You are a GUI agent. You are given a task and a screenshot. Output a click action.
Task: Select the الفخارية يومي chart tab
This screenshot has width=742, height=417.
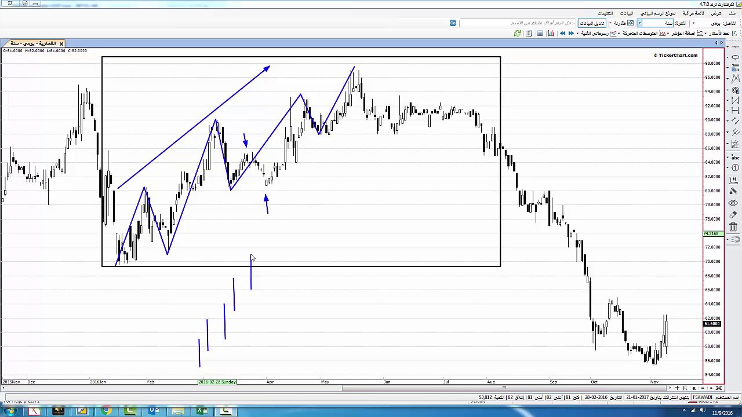33,43
